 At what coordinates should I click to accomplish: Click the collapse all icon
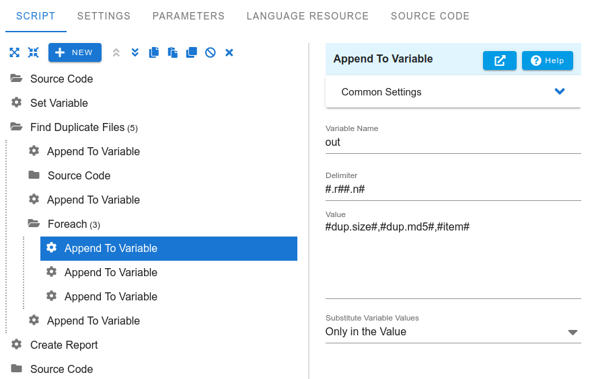click(33, 52)
